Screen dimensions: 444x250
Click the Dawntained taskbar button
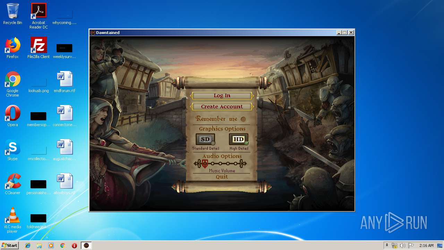(86, 245)
